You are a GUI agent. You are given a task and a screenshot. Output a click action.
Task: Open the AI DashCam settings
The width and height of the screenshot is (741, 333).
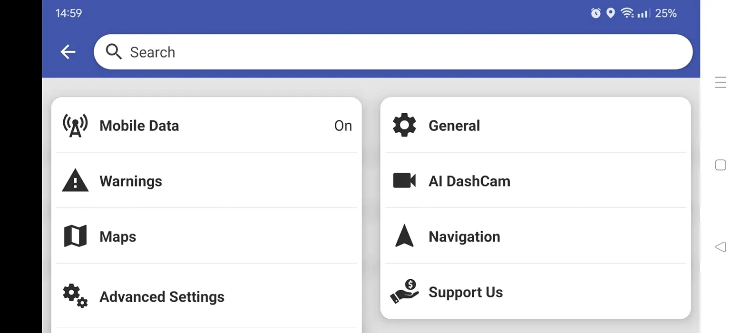(536, 181)
